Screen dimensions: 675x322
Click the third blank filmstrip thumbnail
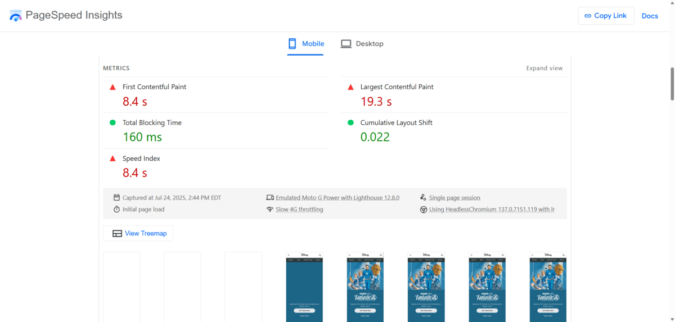coord(243,287)
